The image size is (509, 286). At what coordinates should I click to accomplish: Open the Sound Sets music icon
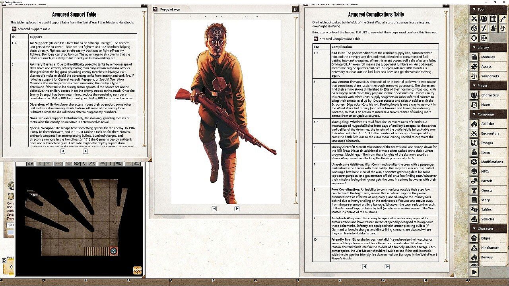coord(474,76)
